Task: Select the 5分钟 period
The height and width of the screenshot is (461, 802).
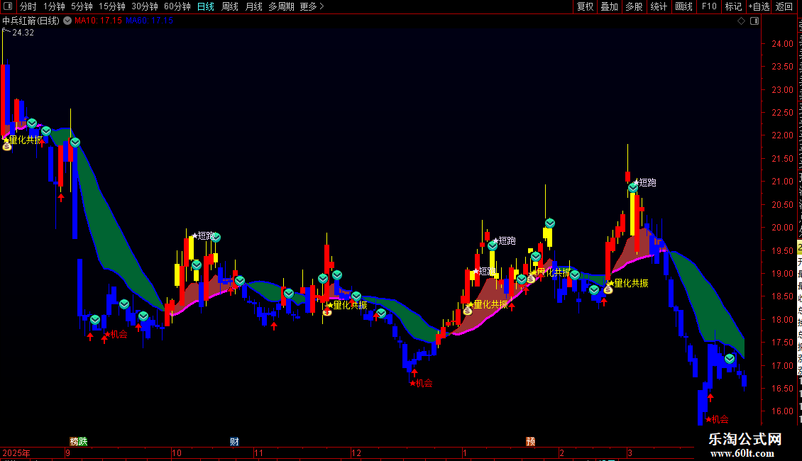Action: click(x=82, y=6)
